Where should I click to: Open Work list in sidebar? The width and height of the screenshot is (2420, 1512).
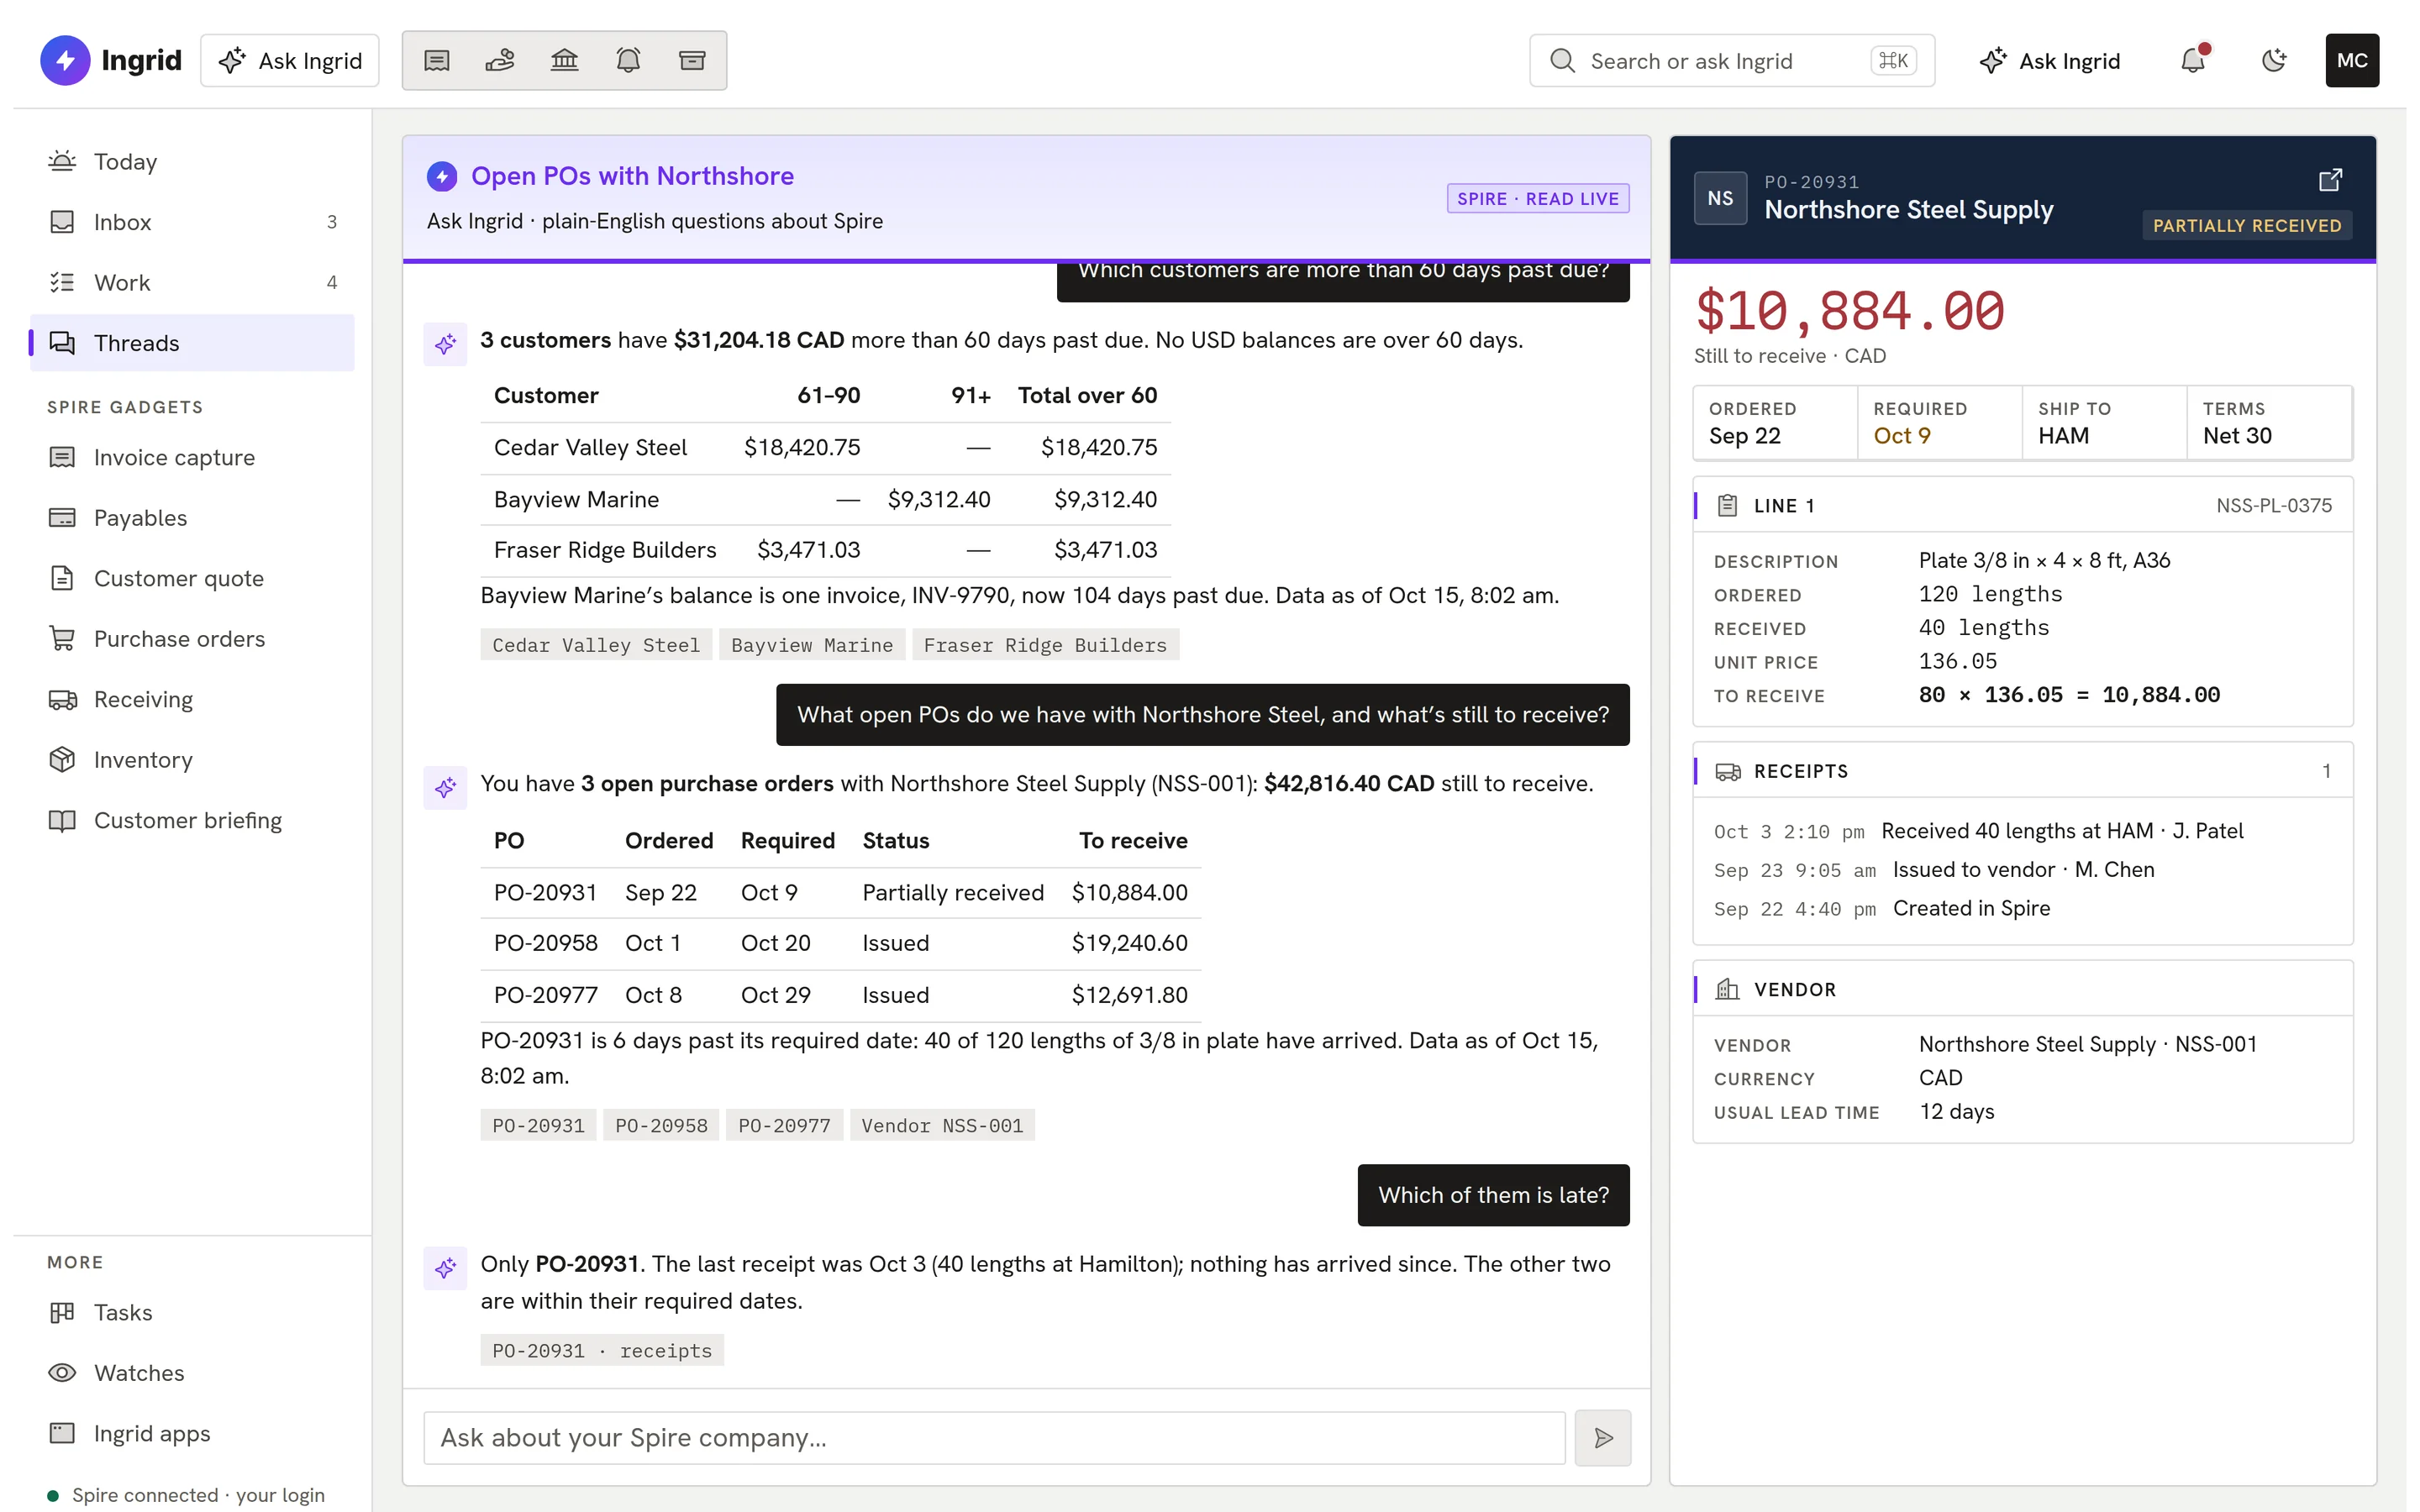tap(192, 283)
